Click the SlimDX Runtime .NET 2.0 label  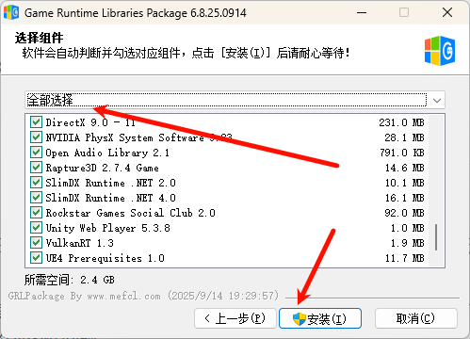coord(111,183)
